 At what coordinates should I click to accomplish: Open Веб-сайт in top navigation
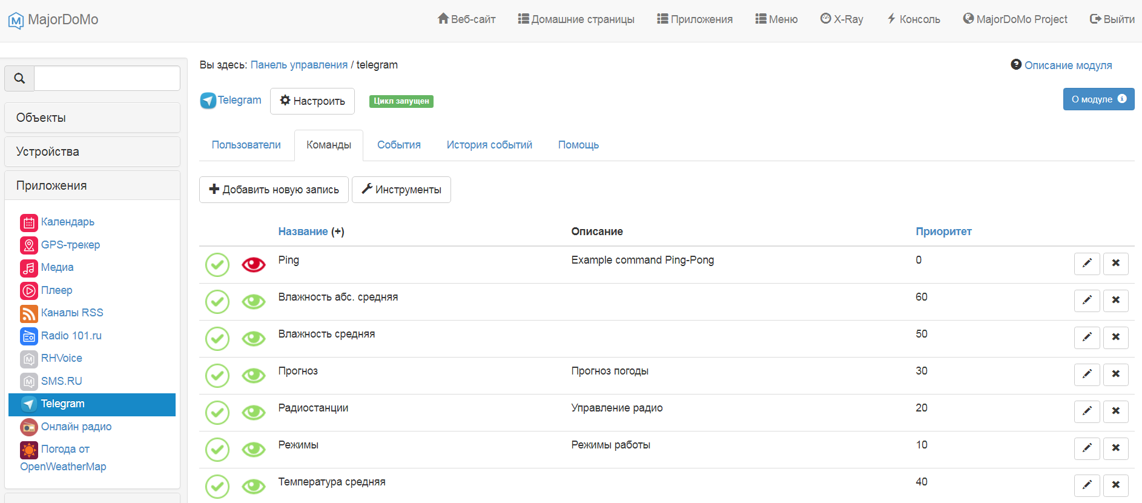[x=466, y=19]
